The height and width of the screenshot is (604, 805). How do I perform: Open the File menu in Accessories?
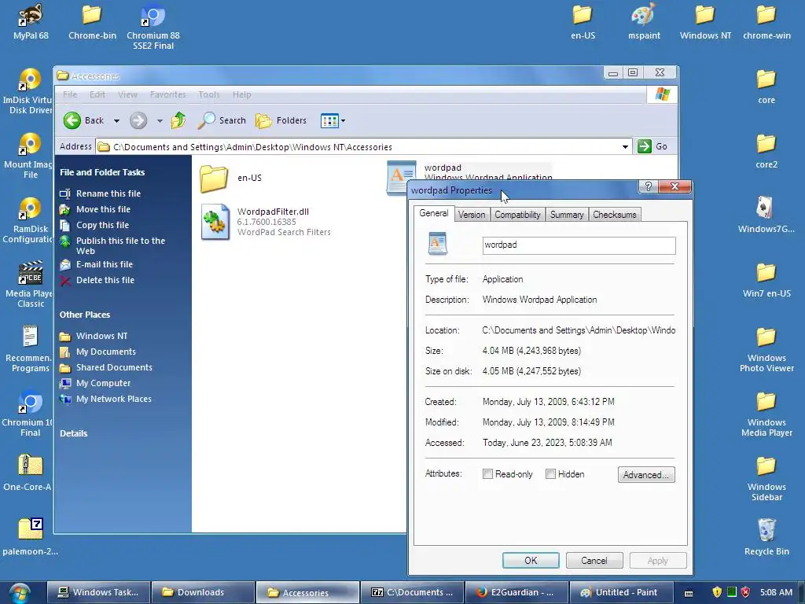(x=70, y=94)
